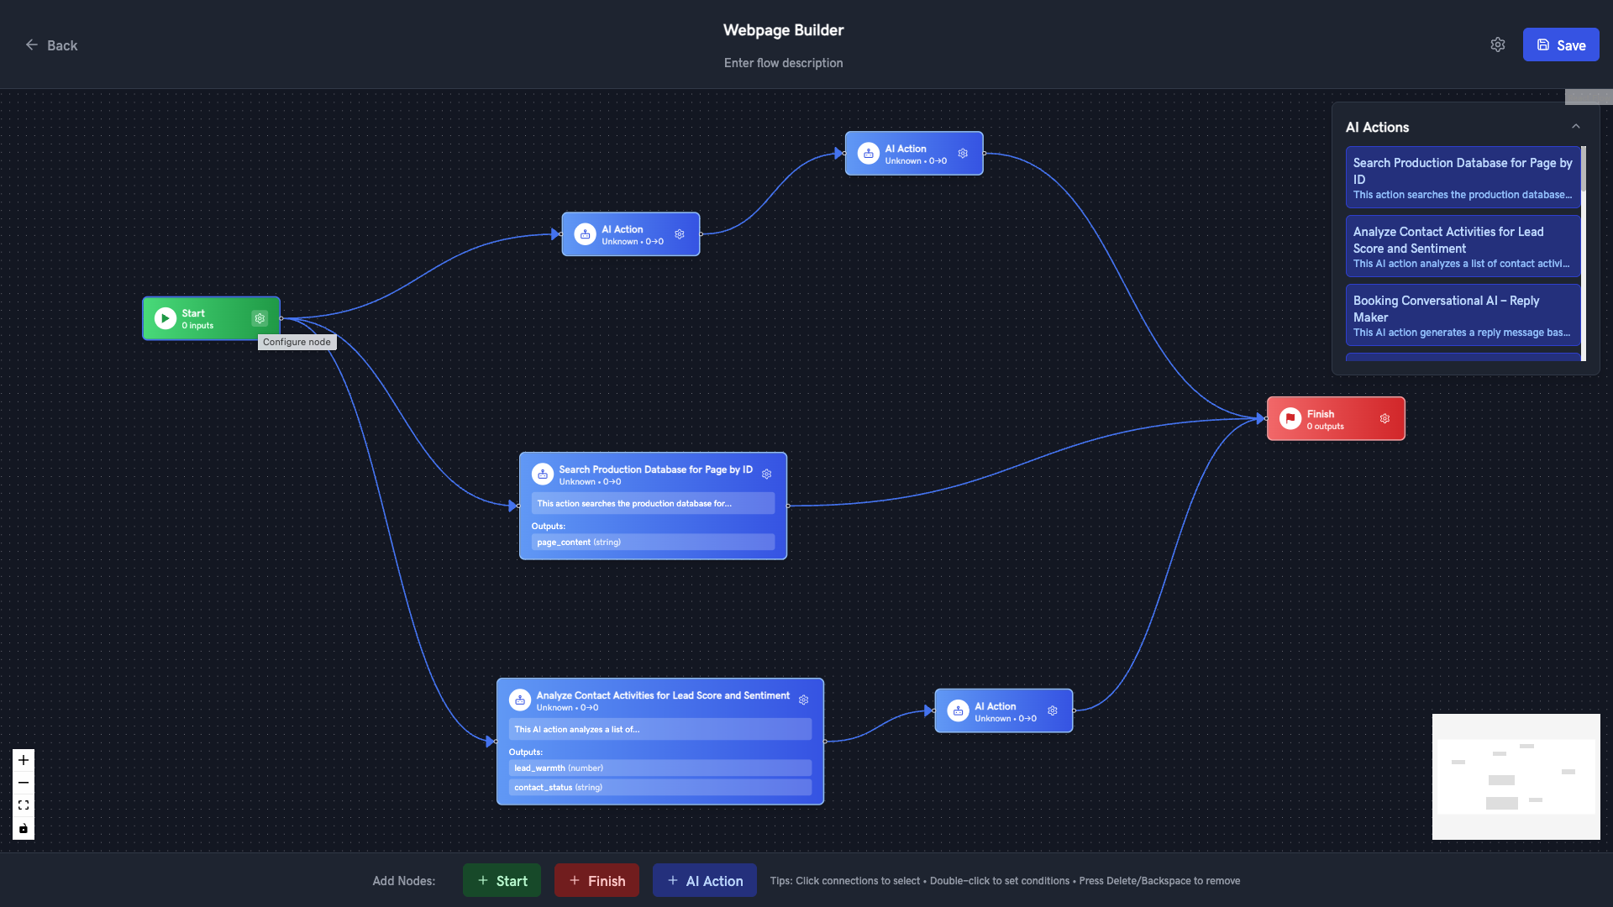This screenshot has height=907, width=1613.
Task: Add a Finish node from bottom bar
Action: pyautogui.click(x=596, y=880)
